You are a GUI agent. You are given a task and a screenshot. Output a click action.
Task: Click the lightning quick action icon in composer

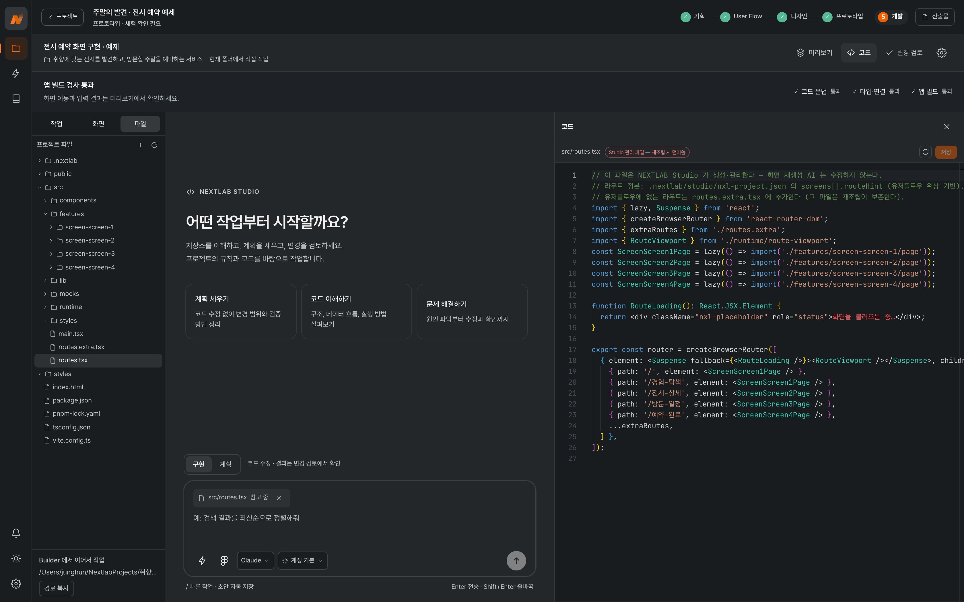202,561
